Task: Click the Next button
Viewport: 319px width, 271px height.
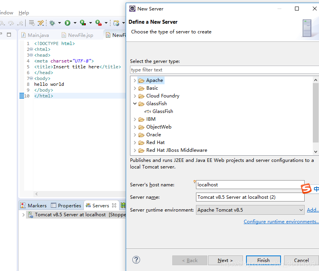Action: [x=225, y=260]
